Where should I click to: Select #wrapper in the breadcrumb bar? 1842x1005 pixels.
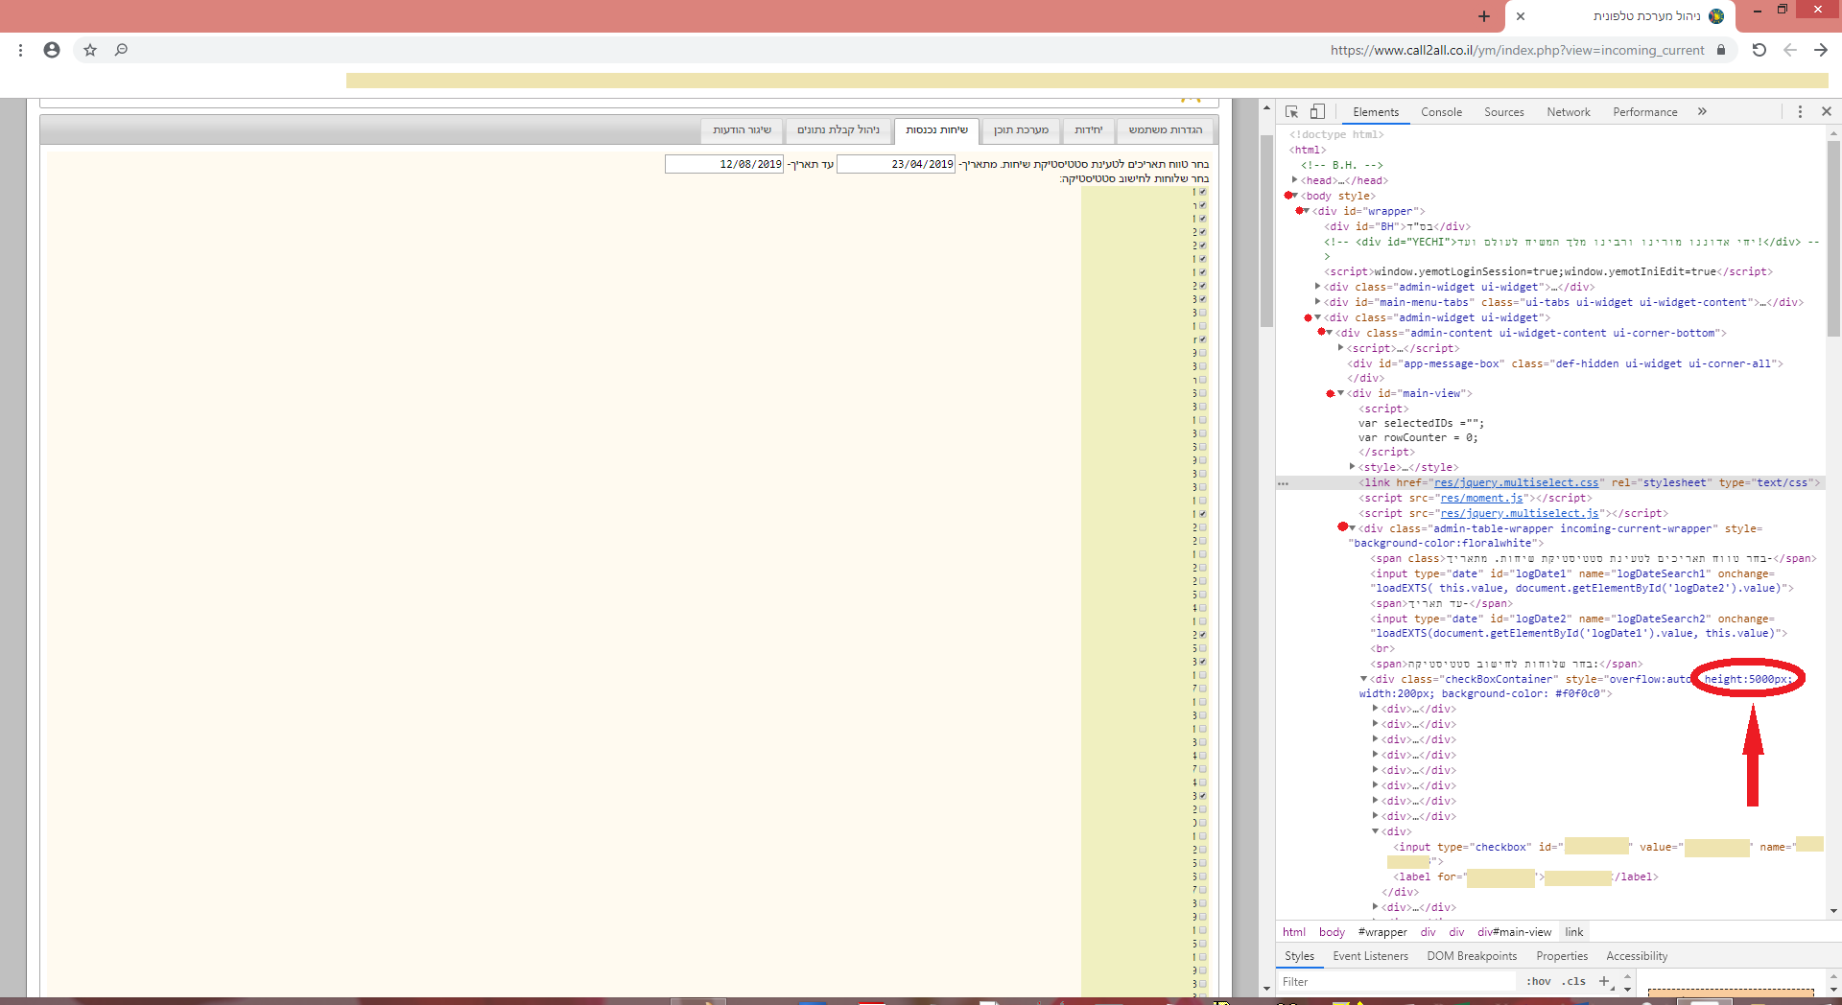(1382, 932)
